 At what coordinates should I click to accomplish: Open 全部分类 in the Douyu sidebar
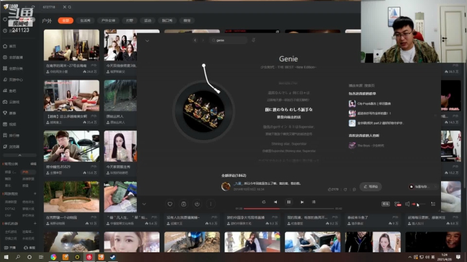(x=13, y=69)
